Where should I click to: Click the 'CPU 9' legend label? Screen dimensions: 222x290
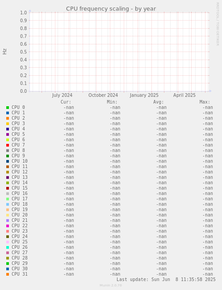coord(18,156)
